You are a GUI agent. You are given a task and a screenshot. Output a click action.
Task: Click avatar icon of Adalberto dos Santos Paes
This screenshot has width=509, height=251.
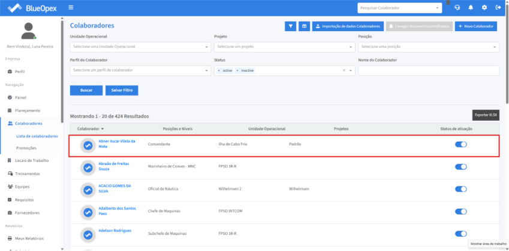tap(88, 213)
